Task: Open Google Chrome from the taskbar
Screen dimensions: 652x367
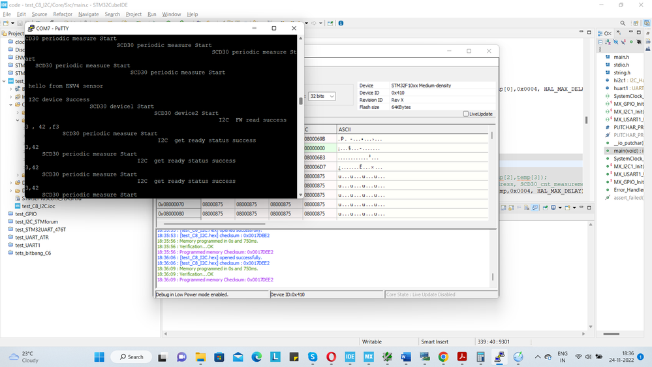Action: pyautogui.click(x=443, y=357)
